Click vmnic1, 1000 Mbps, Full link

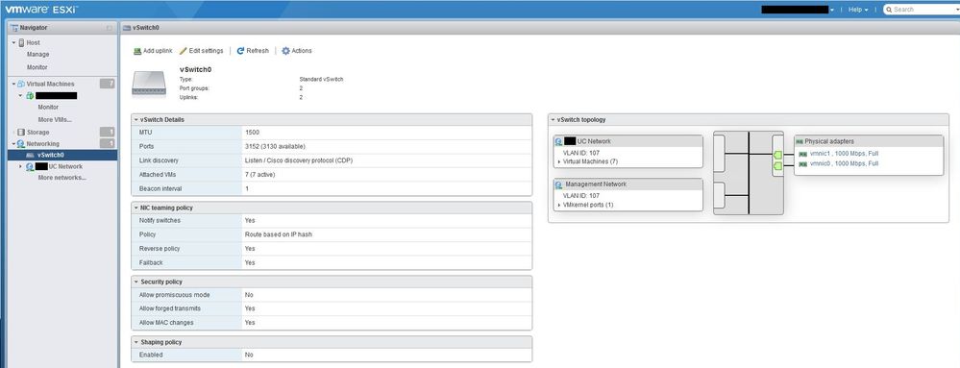pos(845,154)
